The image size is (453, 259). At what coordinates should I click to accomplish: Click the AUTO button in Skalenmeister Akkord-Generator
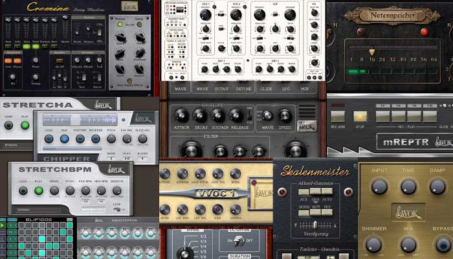click(327, 192)
